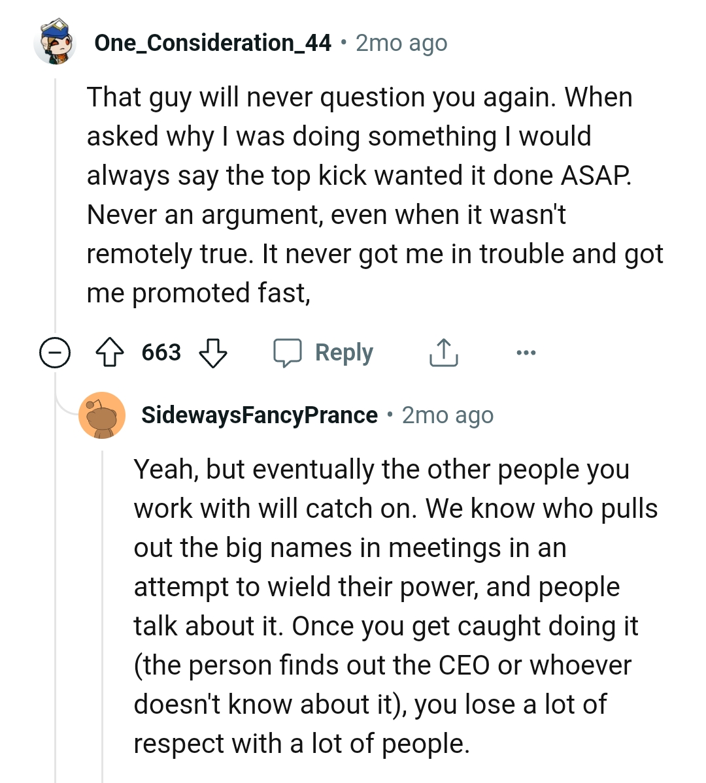Click the 2mo ago timestamp on the reply

coord(447,415)
